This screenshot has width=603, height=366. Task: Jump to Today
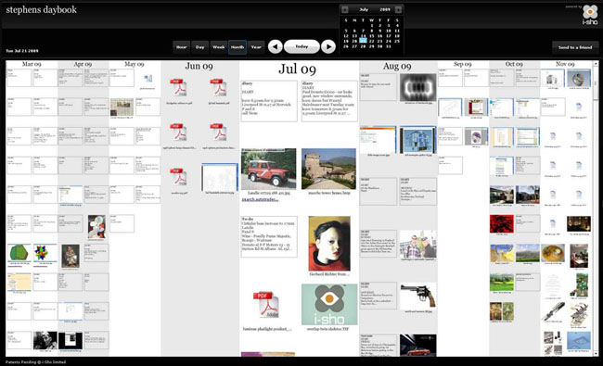[x=301, y=46]
